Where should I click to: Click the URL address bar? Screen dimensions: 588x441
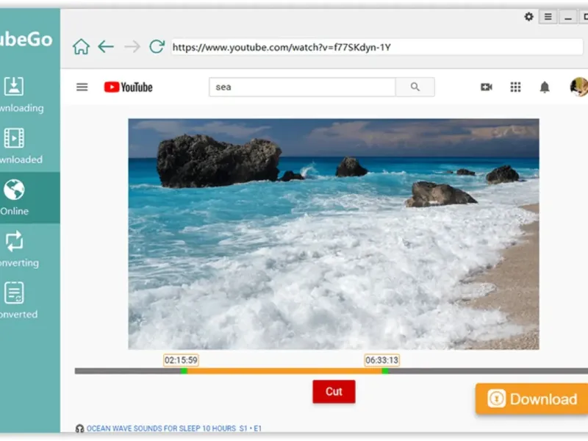tap(377, 47)
